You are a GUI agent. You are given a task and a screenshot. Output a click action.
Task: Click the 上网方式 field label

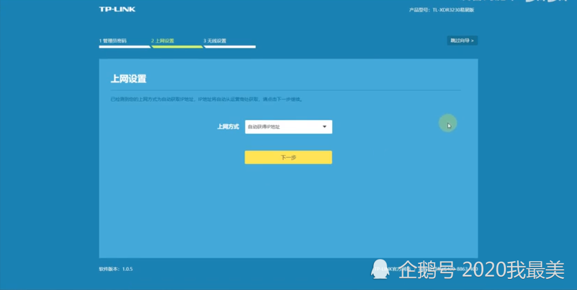pos(228,127)
